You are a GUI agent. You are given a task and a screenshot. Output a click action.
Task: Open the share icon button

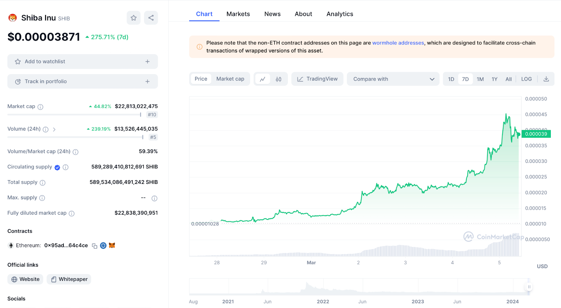pyautogui.click(x=151, y=18)
